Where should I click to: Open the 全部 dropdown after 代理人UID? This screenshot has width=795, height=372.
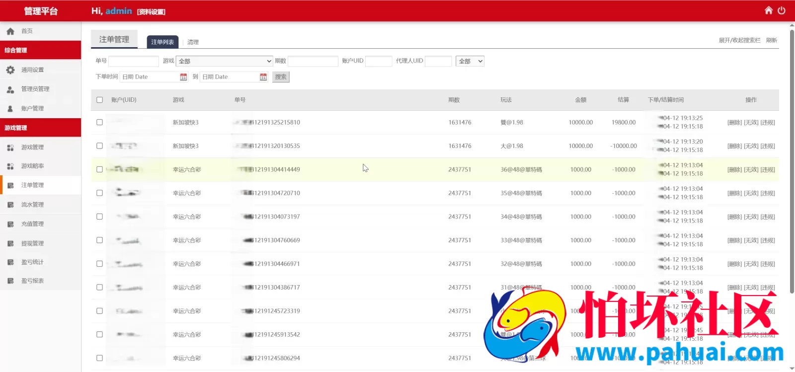(x=470, y=61)
